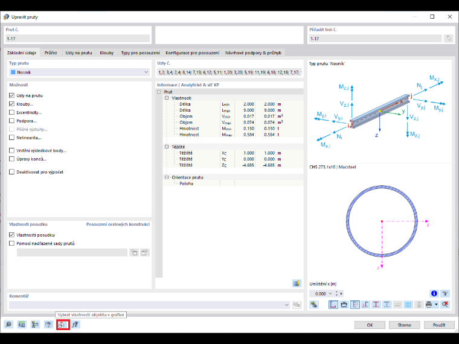This screenshot has height=344, width=459.
Task: Click the OK button
Action: (x=370, y=325)
